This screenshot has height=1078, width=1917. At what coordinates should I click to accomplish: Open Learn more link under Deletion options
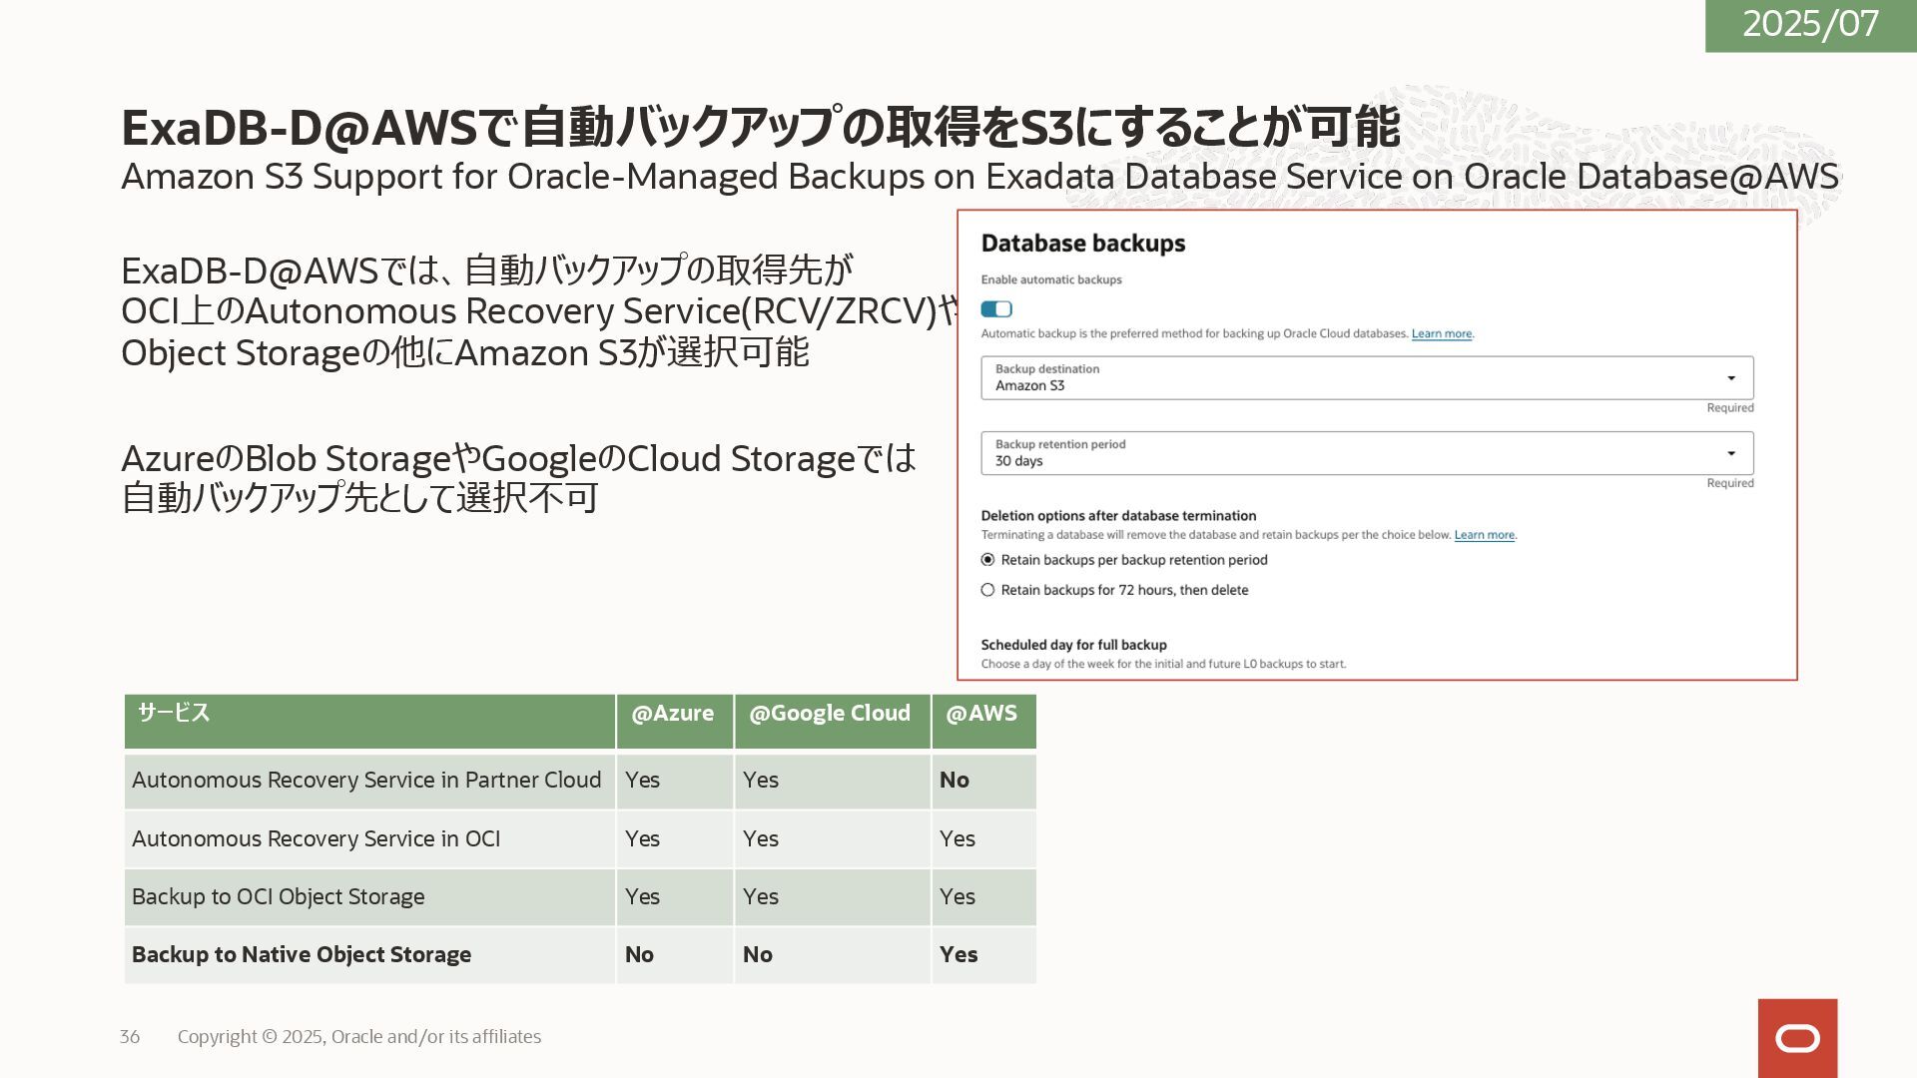1485,535
